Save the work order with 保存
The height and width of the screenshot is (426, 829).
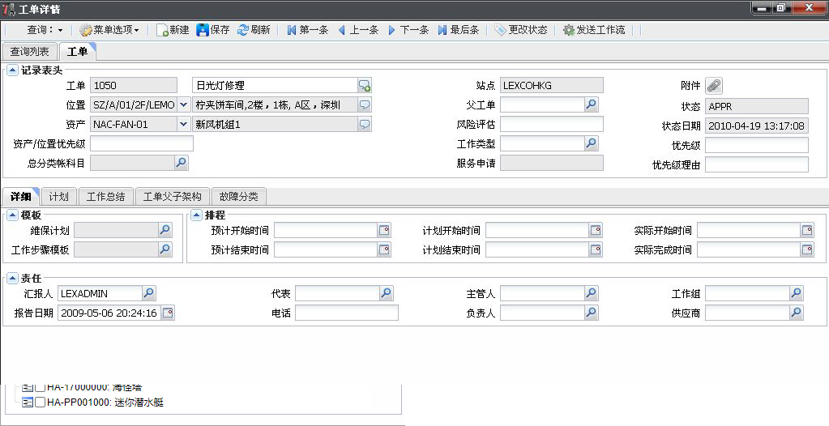(x=212, y=30)
